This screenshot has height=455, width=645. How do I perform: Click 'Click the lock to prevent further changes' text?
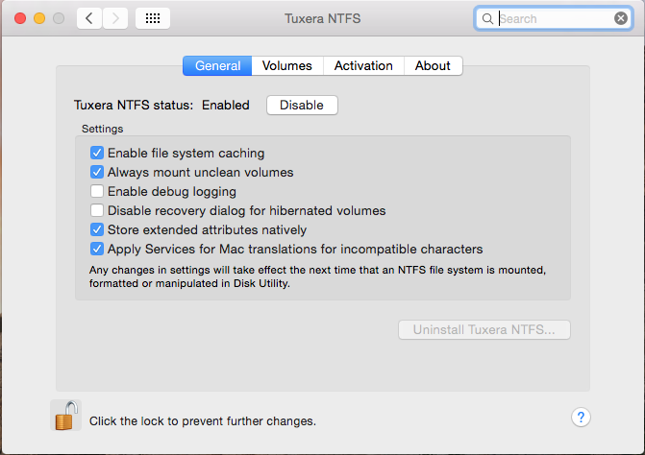pyautogui.click(x=203, y=421)
